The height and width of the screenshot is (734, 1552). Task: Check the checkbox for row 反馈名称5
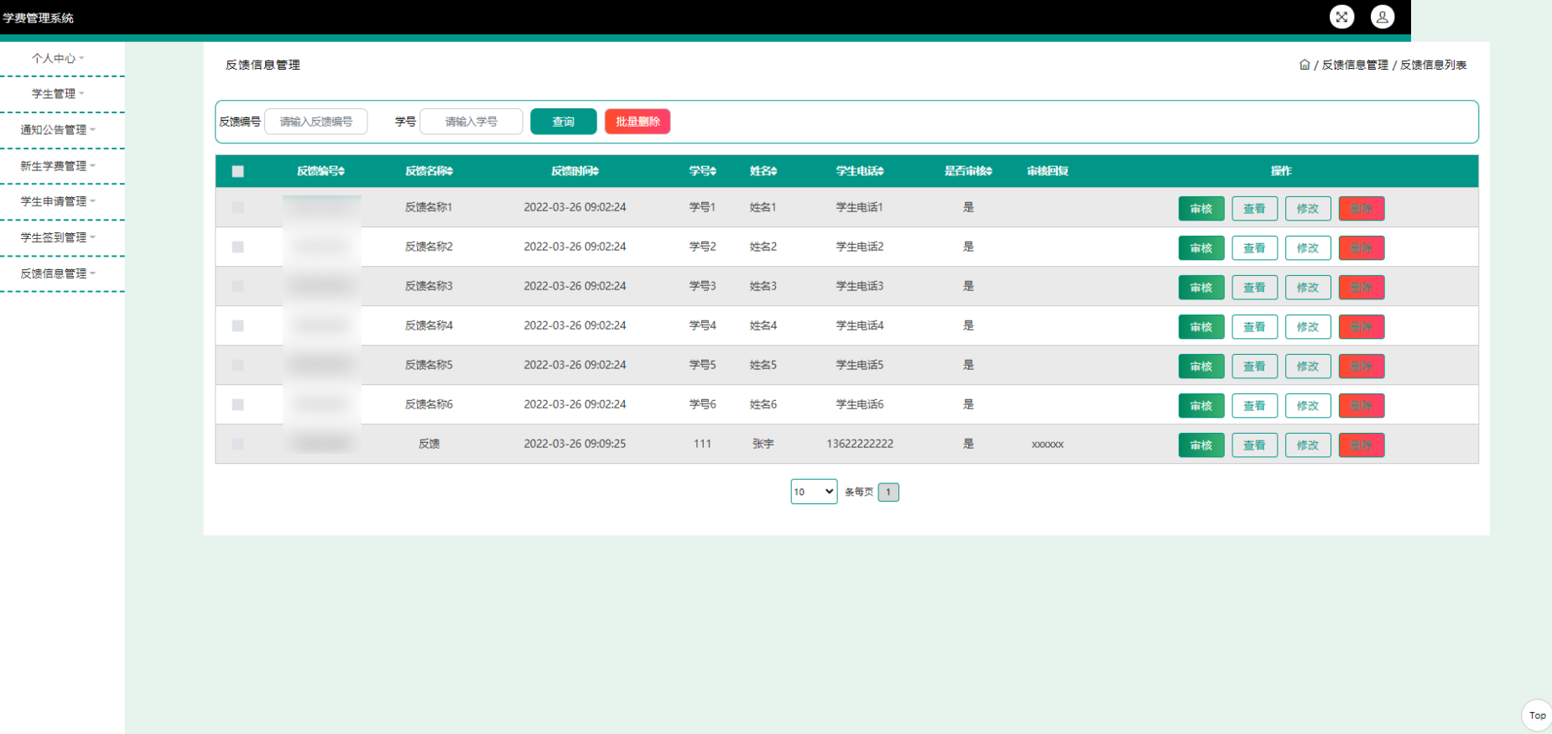238,365
